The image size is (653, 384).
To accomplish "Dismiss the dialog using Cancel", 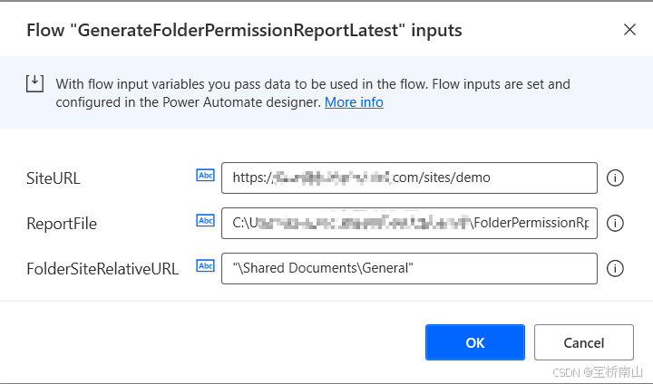I will (x=584, y=342).
